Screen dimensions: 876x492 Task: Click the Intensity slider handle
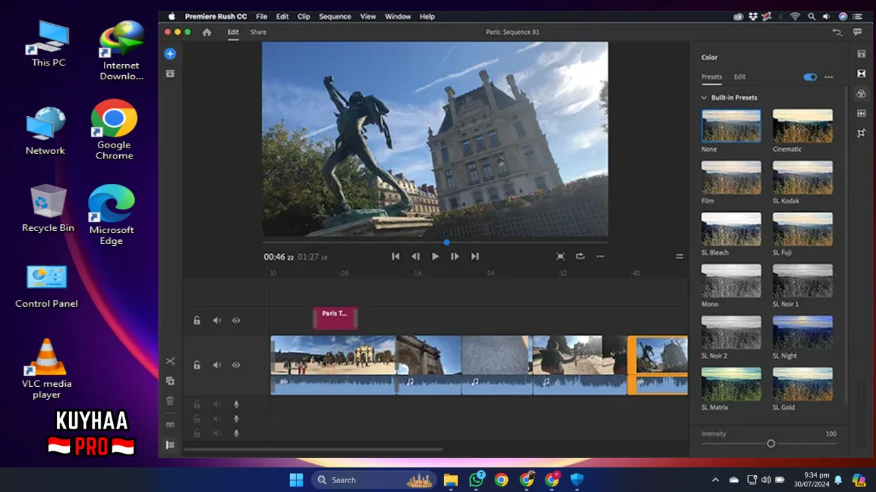pyautogui.click(x=771, y=443)
